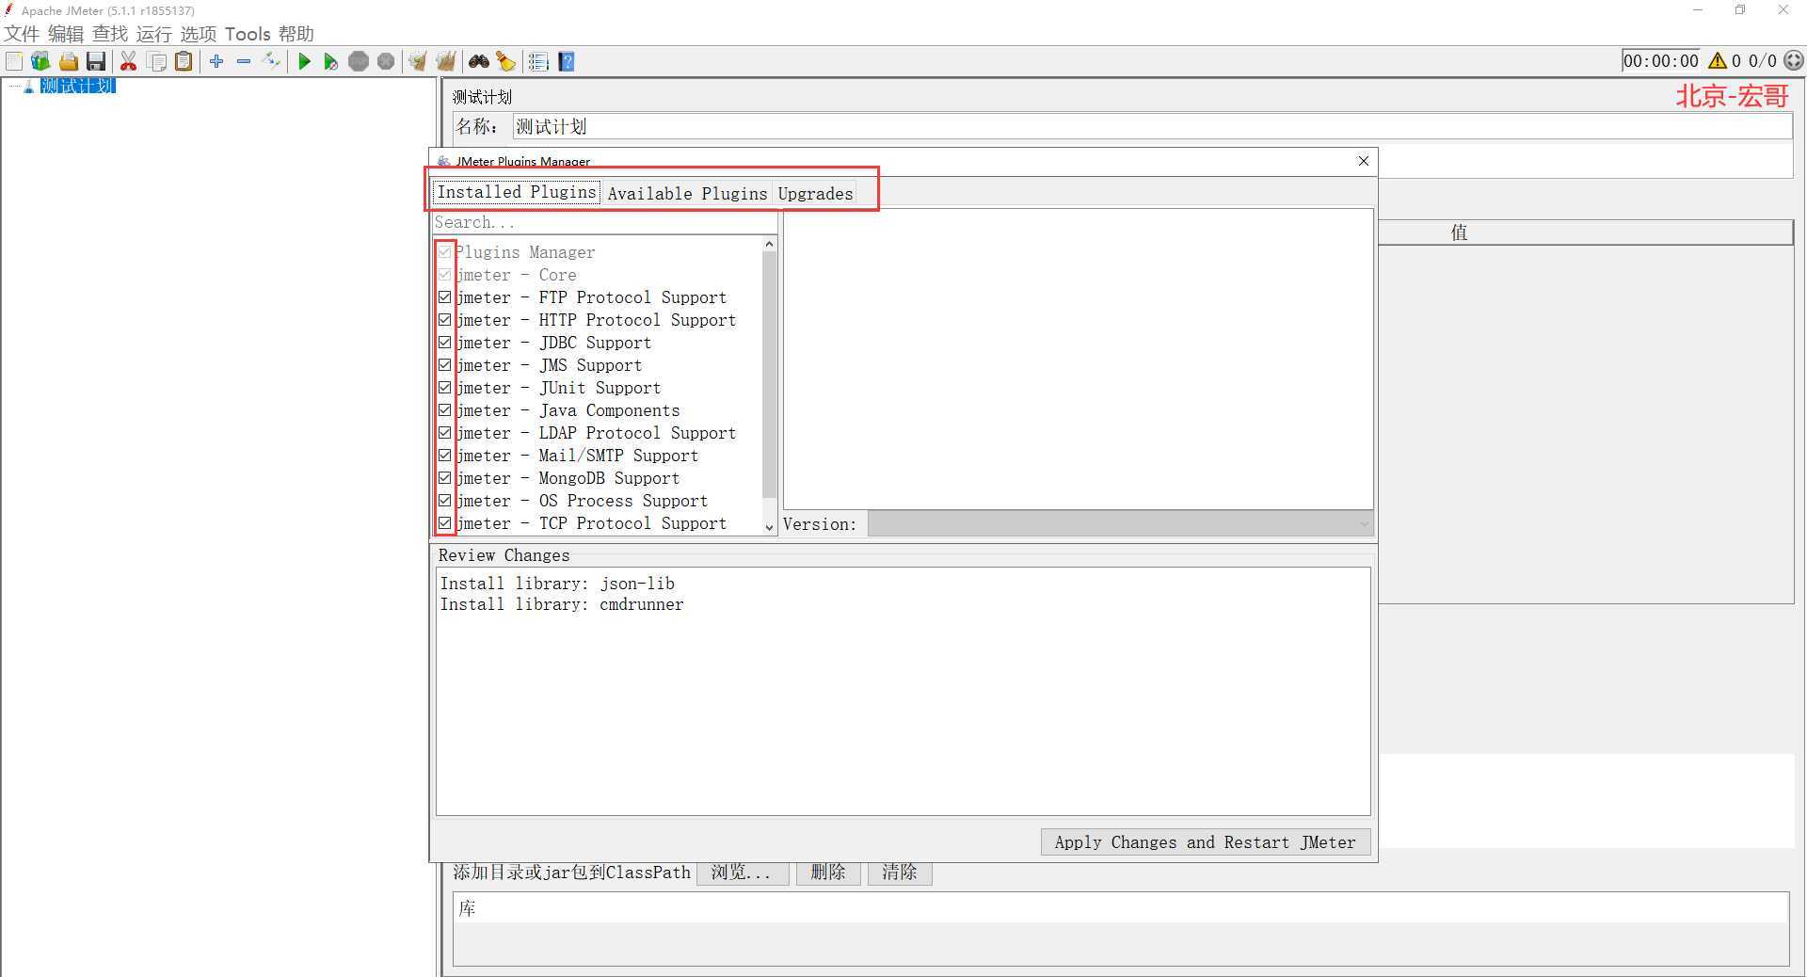Expand all with the plus icon
Screen dimensions: 1807x977
[x=216, y=61]
